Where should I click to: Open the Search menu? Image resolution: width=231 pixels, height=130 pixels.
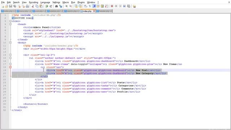click(16, 3)
